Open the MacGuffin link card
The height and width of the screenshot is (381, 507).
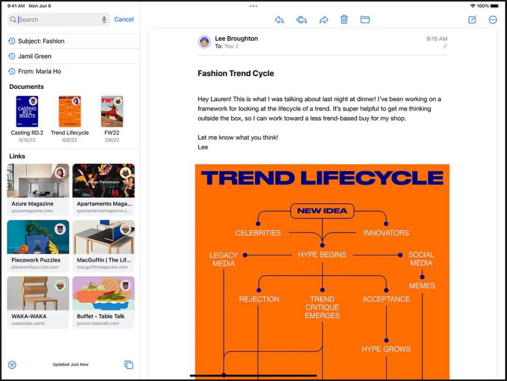click(103, 246)
